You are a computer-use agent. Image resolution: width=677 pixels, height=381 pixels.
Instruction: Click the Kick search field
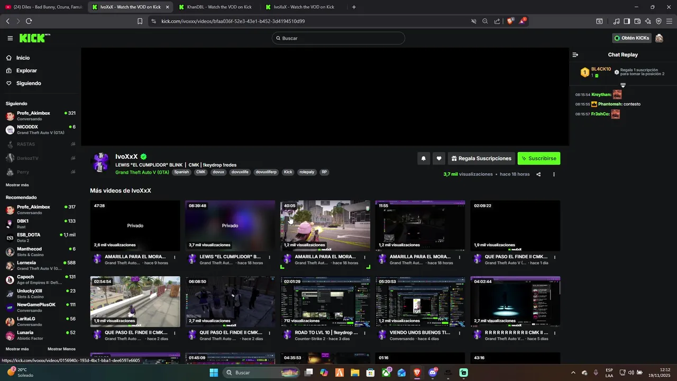click(338, 38)
